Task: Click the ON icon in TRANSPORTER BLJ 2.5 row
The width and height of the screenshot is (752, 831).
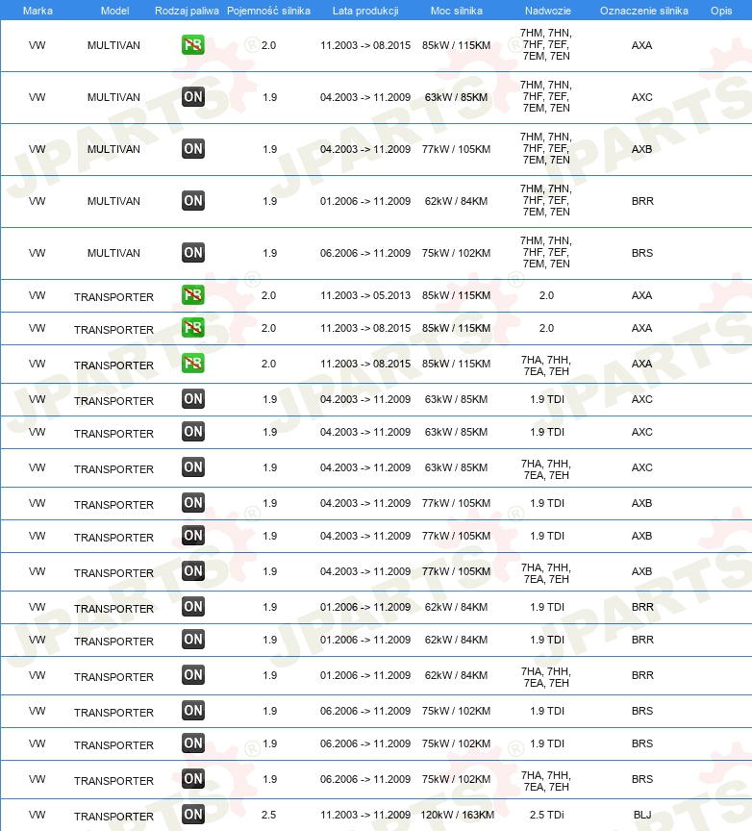Action: pyautogui.click(x=193, y=815)
